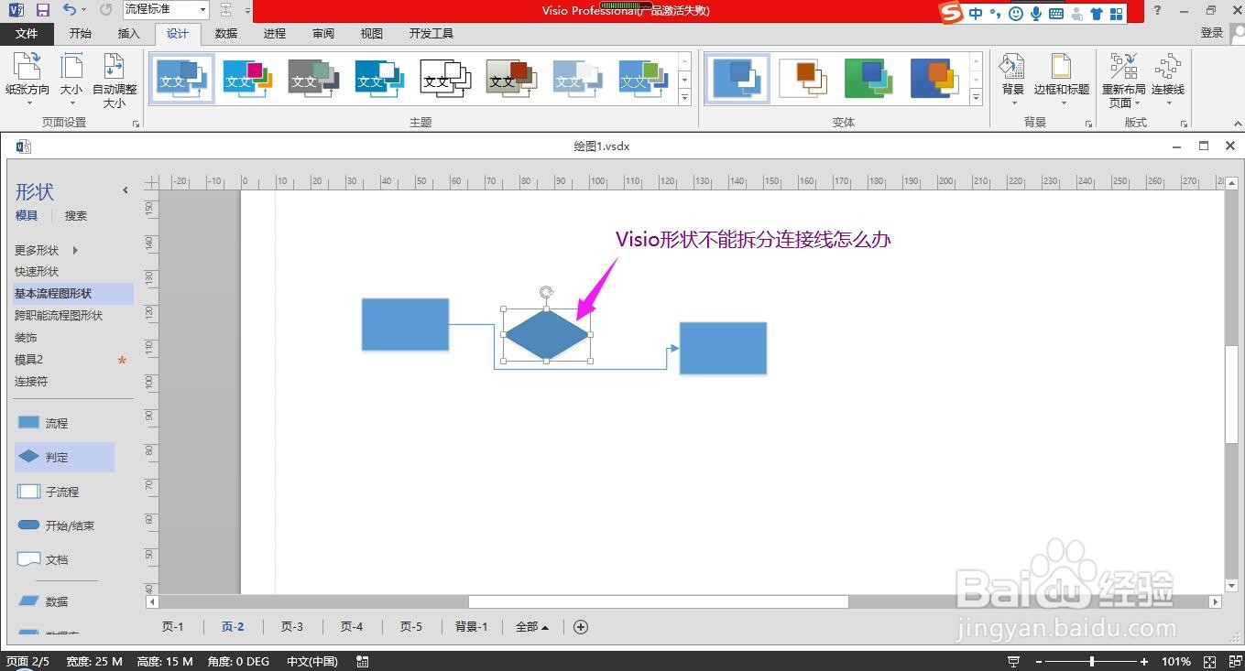Undo the last action
1245x671 pixels.
coord(70,10)
